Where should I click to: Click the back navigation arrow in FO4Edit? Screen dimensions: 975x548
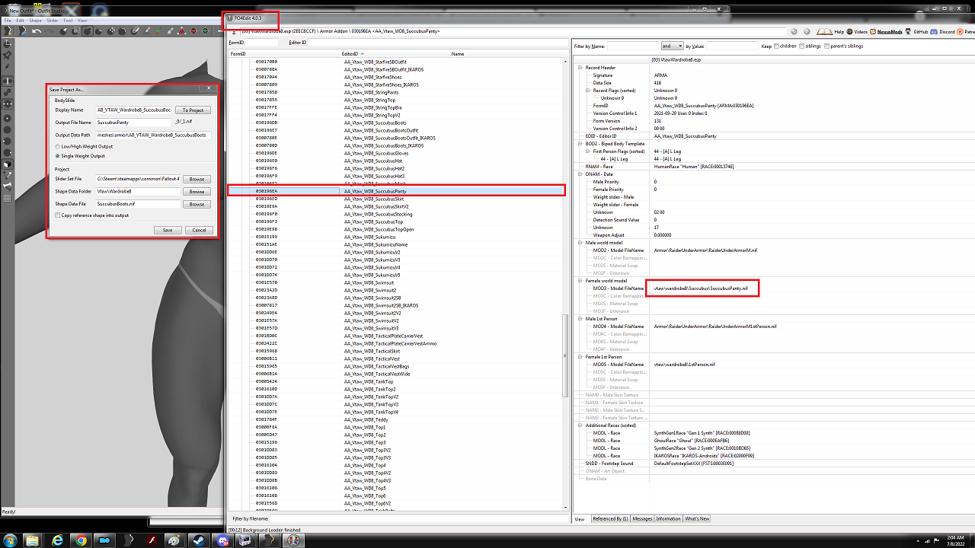pos(794,31)
